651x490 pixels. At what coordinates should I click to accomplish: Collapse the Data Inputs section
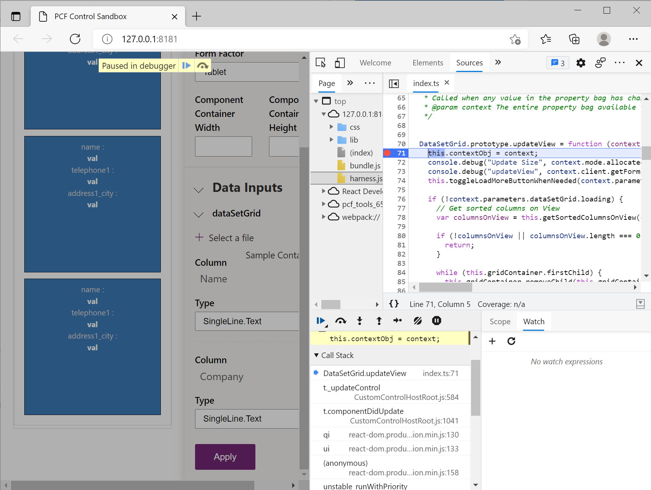coord(199,190)
